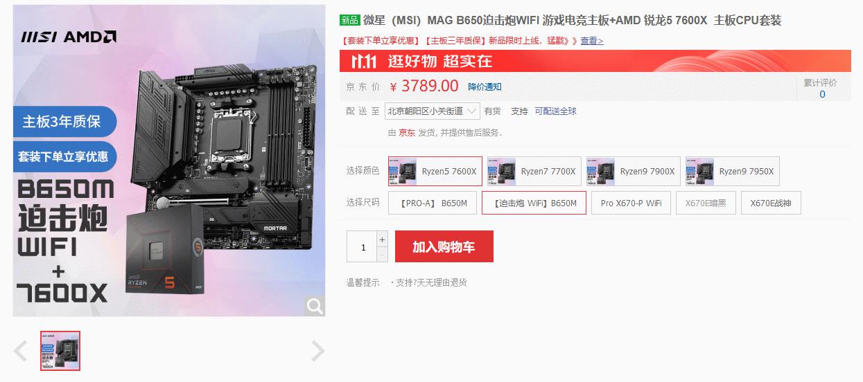
Task: Select the 【PRO-A】 B650M size option
Action: (x=433, y=203)
